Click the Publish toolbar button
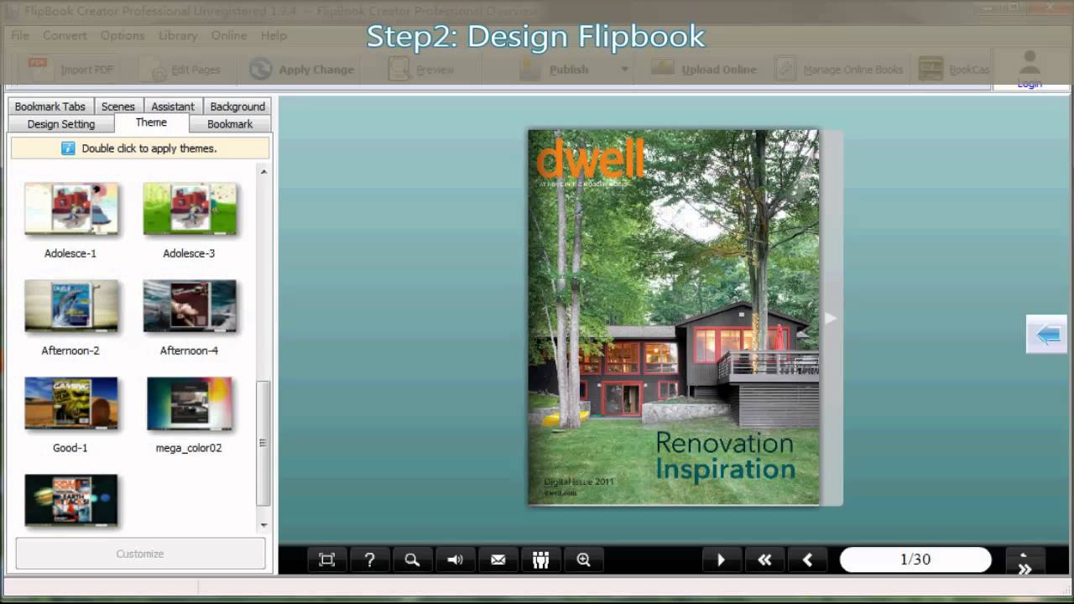The image size is (1074, 604). pos(555,70)
